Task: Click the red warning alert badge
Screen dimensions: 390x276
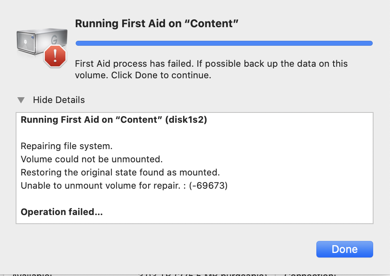Action: tap(55, 56)
